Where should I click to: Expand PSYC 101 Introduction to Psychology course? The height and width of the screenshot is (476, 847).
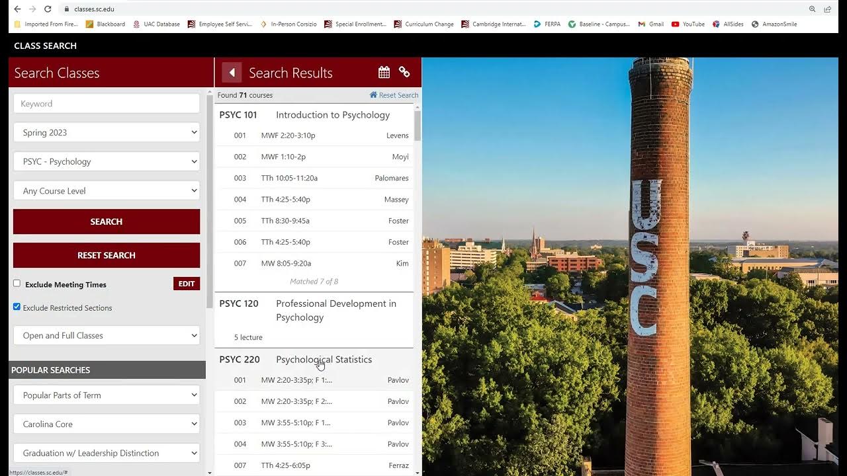(314, 114)
